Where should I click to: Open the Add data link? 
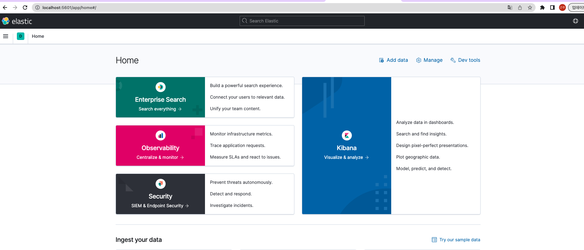[x=394, y=60]
